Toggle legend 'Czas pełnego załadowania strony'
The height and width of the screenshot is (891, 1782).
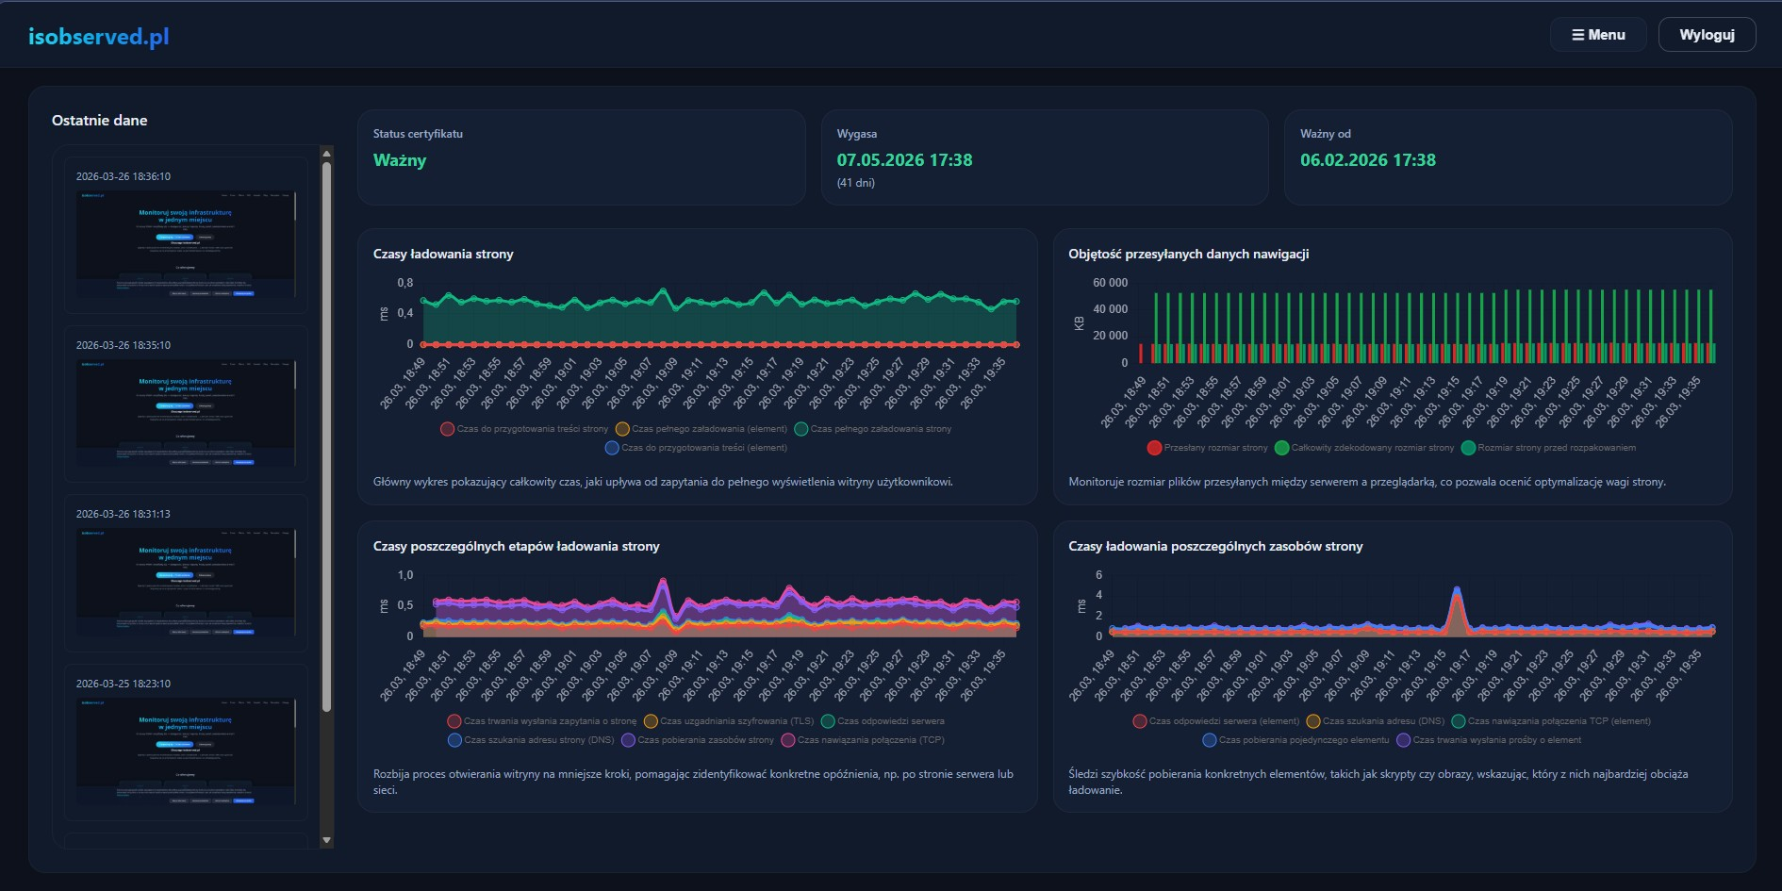[873, 429]
